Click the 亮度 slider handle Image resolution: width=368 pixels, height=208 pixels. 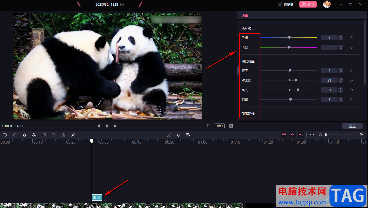(x=290, y=70)
